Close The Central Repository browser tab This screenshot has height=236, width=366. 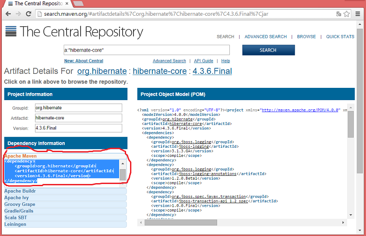click(67, 3)
